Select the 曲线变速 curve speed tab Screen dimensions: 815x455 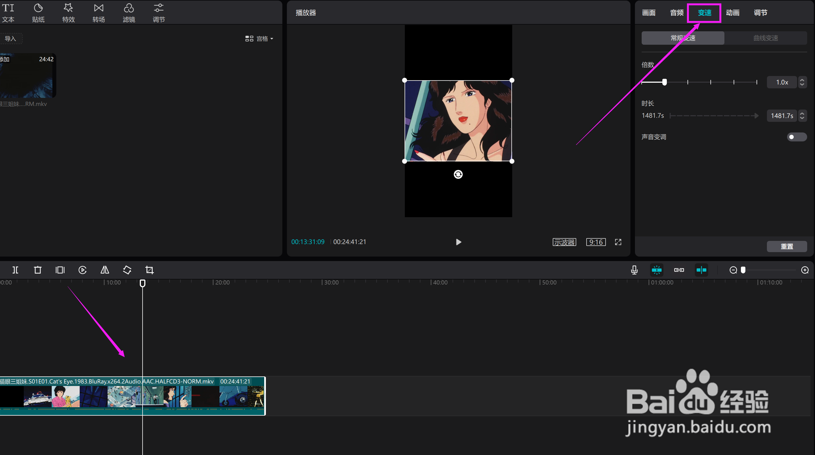pos(766,38)
